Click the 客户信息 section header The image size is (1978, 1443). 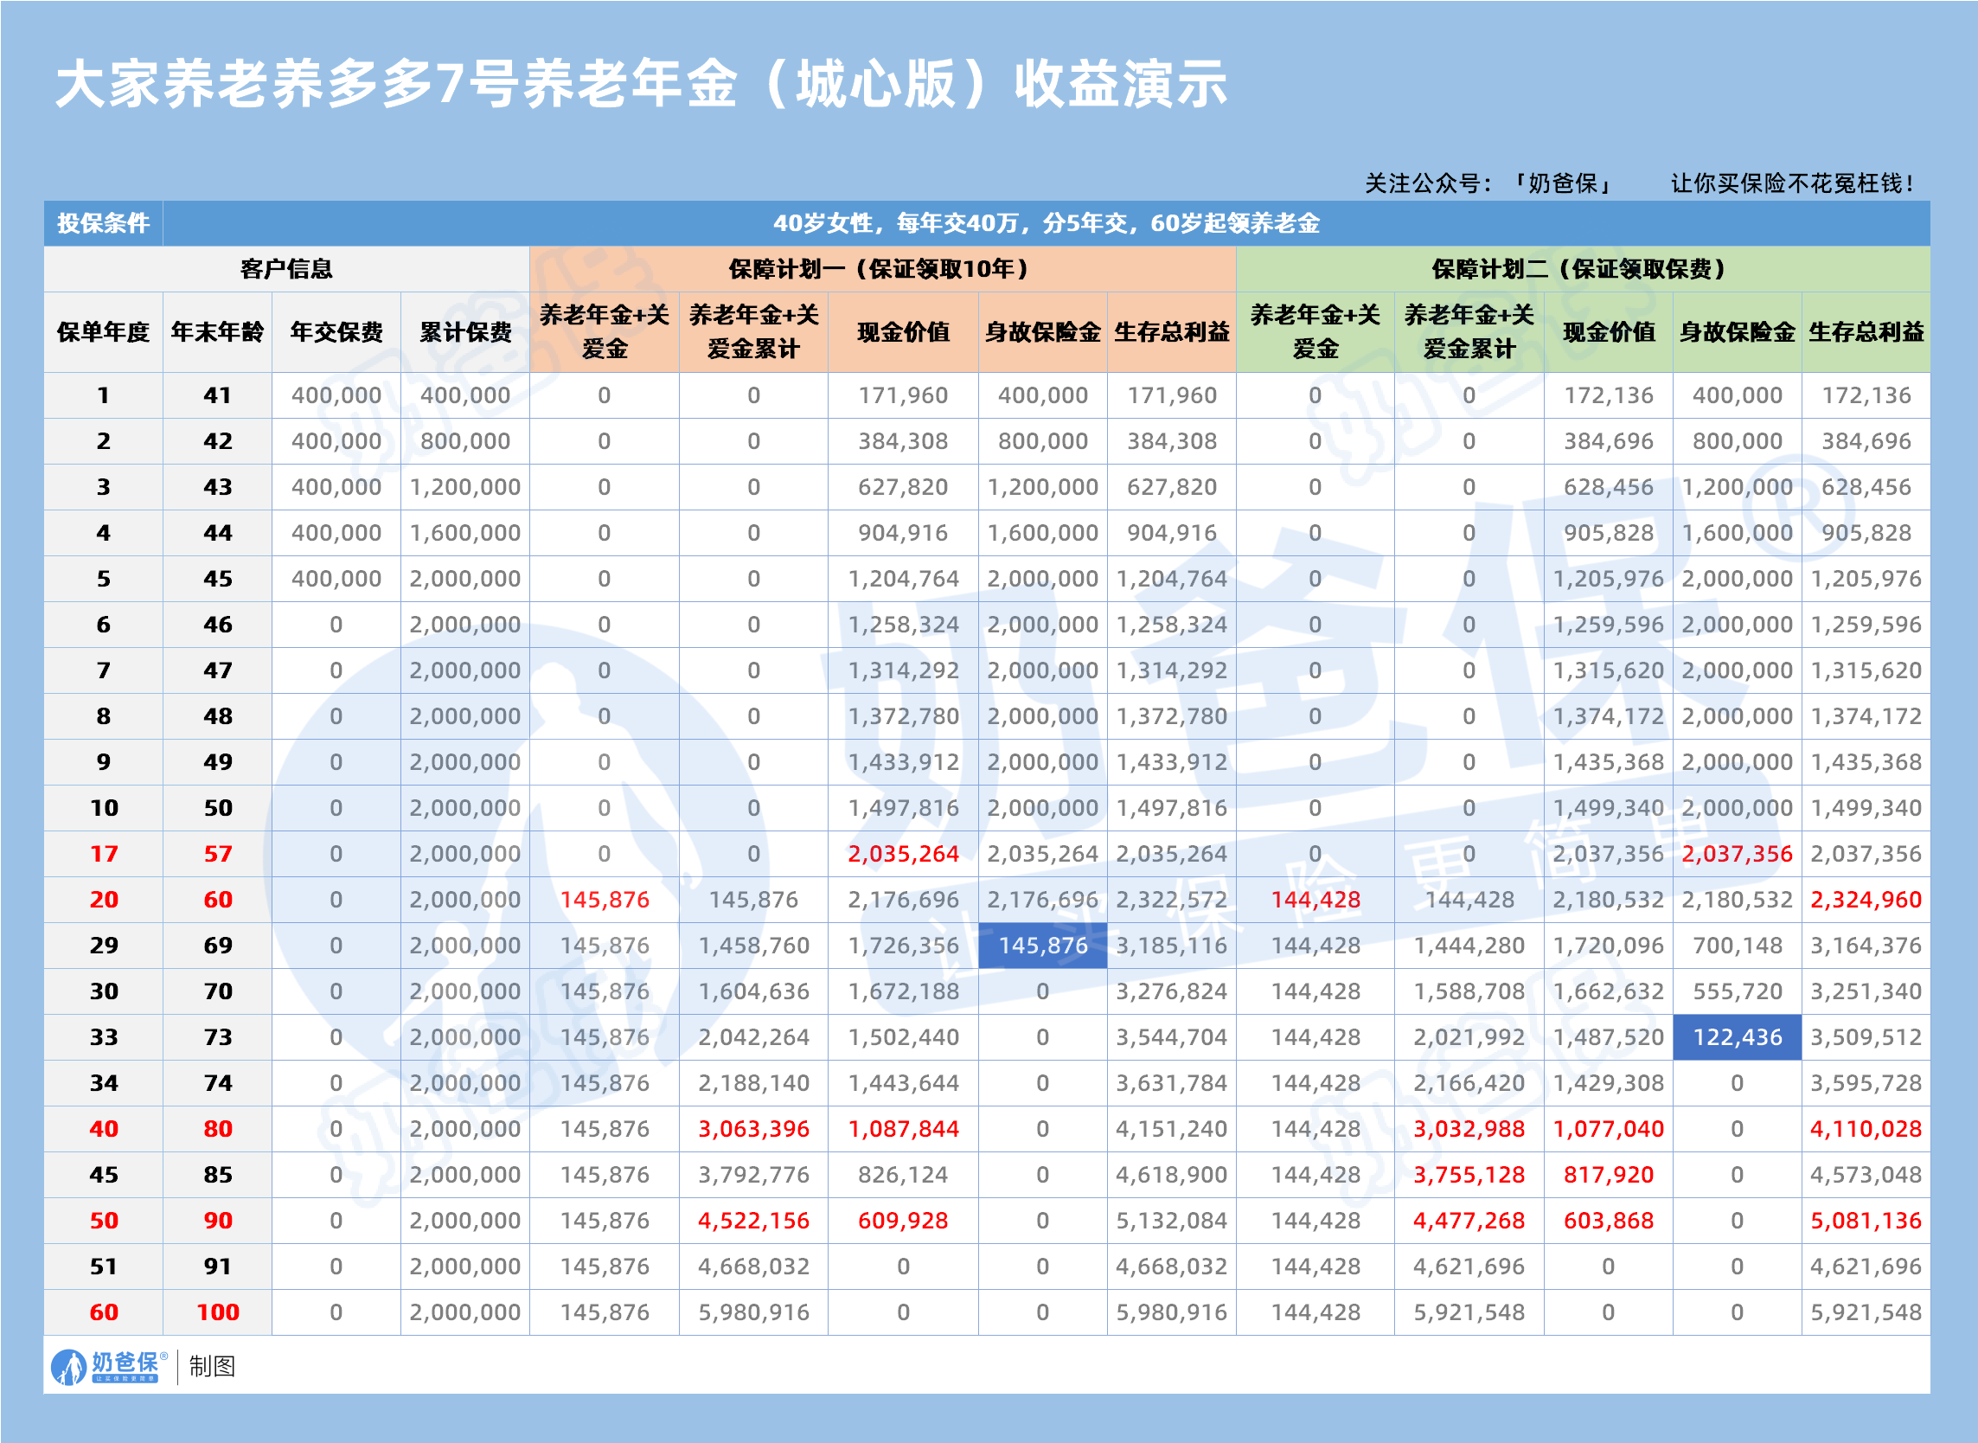[x=288, y=269]
